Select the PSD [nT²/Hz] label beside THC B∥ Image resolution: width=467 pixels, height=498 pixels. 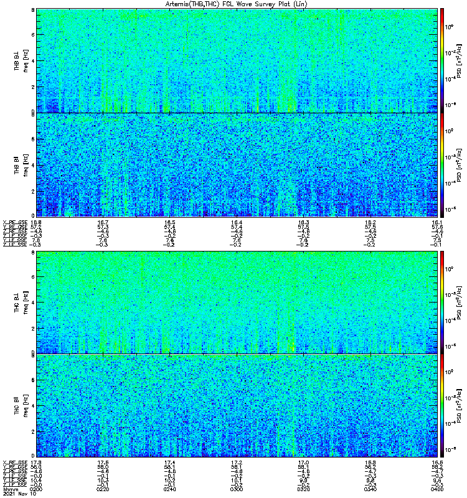(459, 406)
